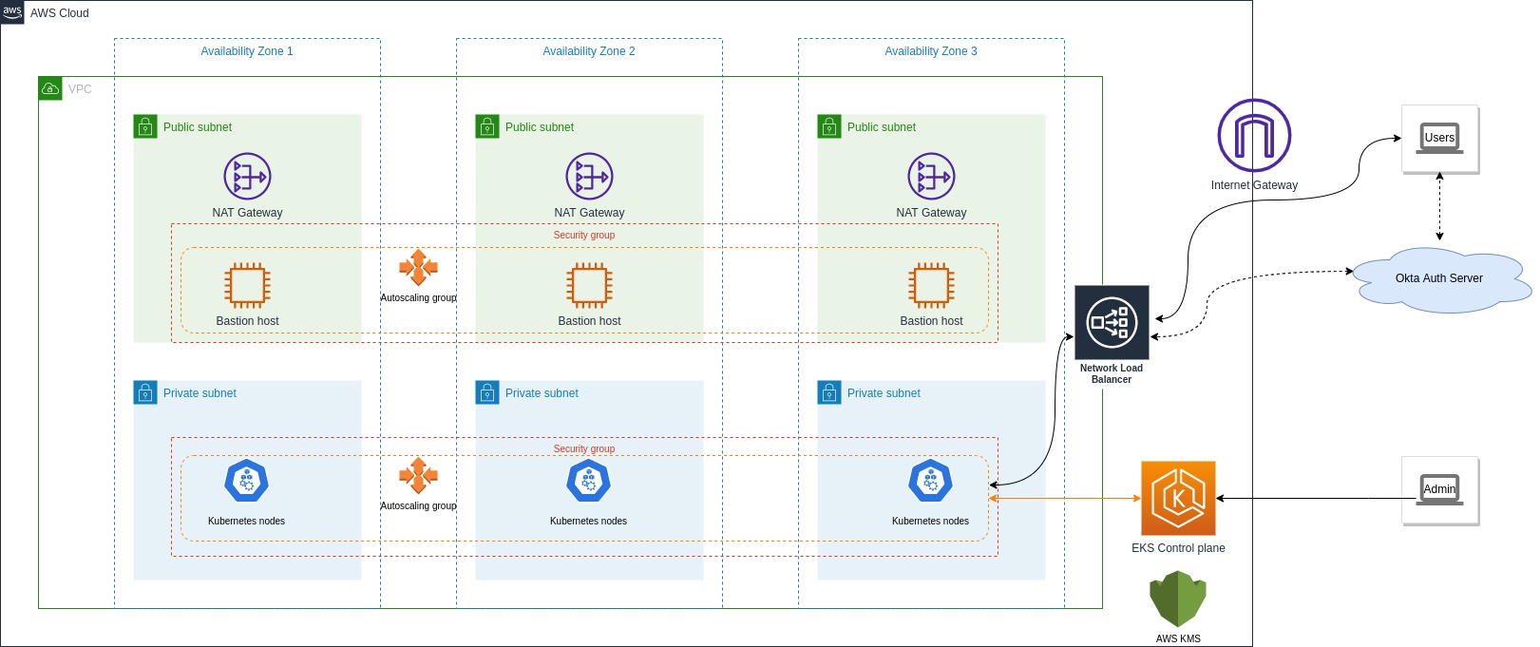Click the AWS logo in the top-left corner
The image size is (1540, 647).
[x=12, y=12]
